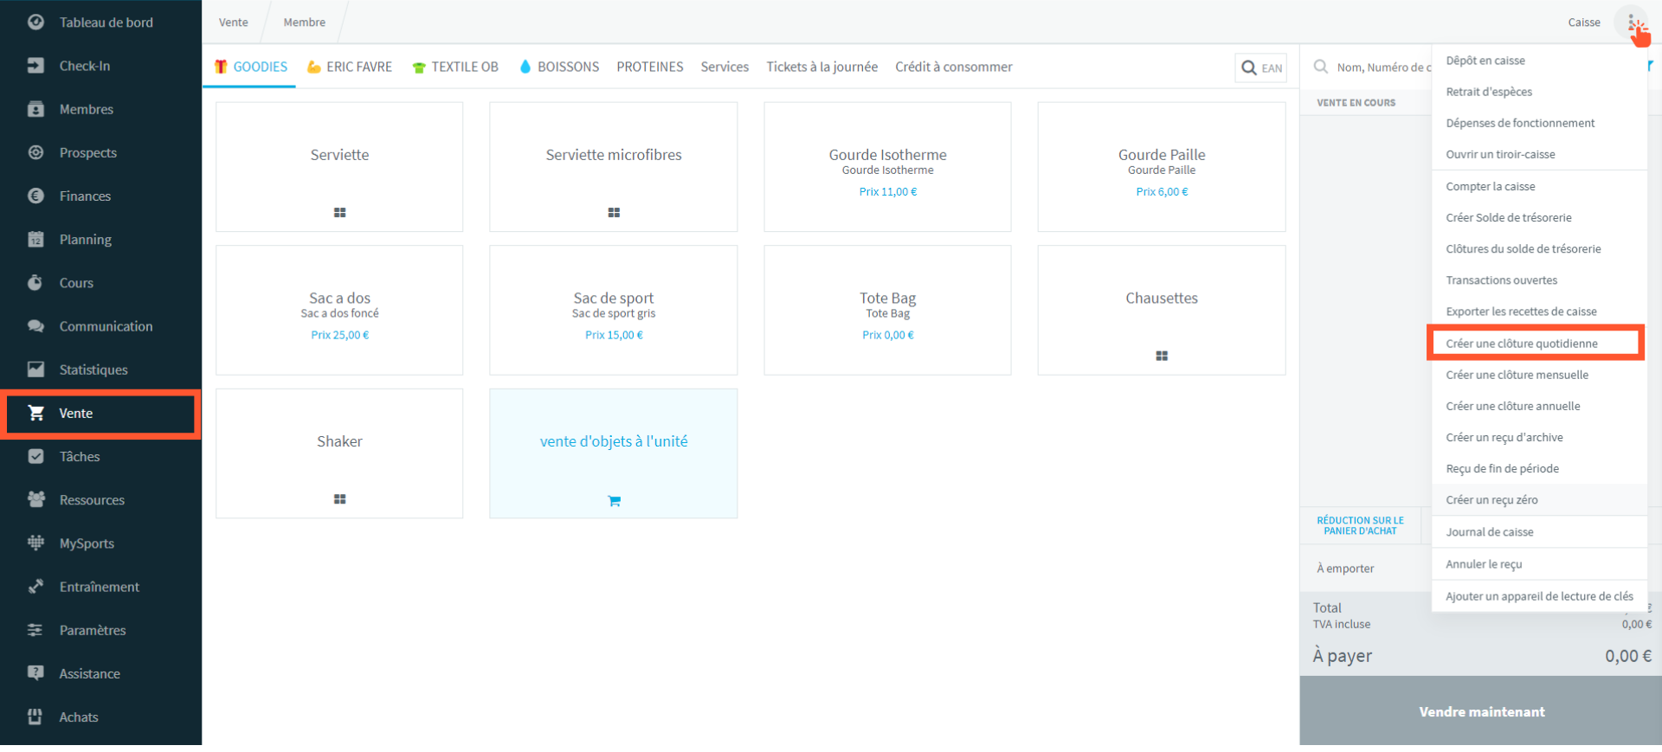Viewport: 1662px width, 752px height.
Task: Click the Tâches checkmark icon
Action: [35, 456]
